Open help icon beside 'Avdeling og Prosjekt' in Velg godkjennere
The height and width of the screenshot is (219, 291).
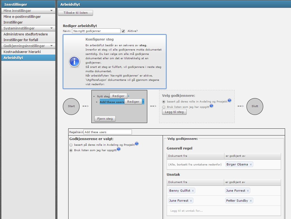[230, 100]
